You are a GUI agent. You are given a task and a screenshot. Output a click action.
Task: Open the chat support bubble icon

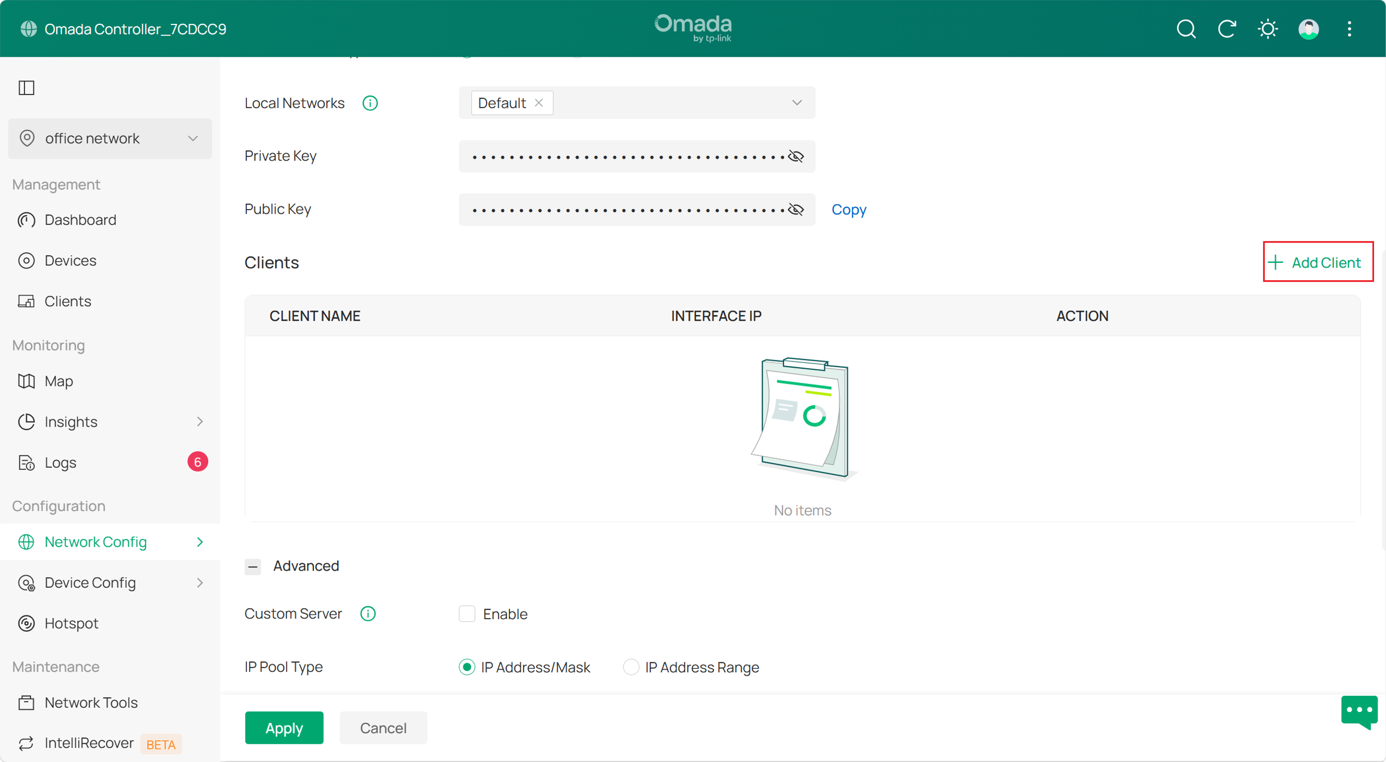coord(1359,711)
